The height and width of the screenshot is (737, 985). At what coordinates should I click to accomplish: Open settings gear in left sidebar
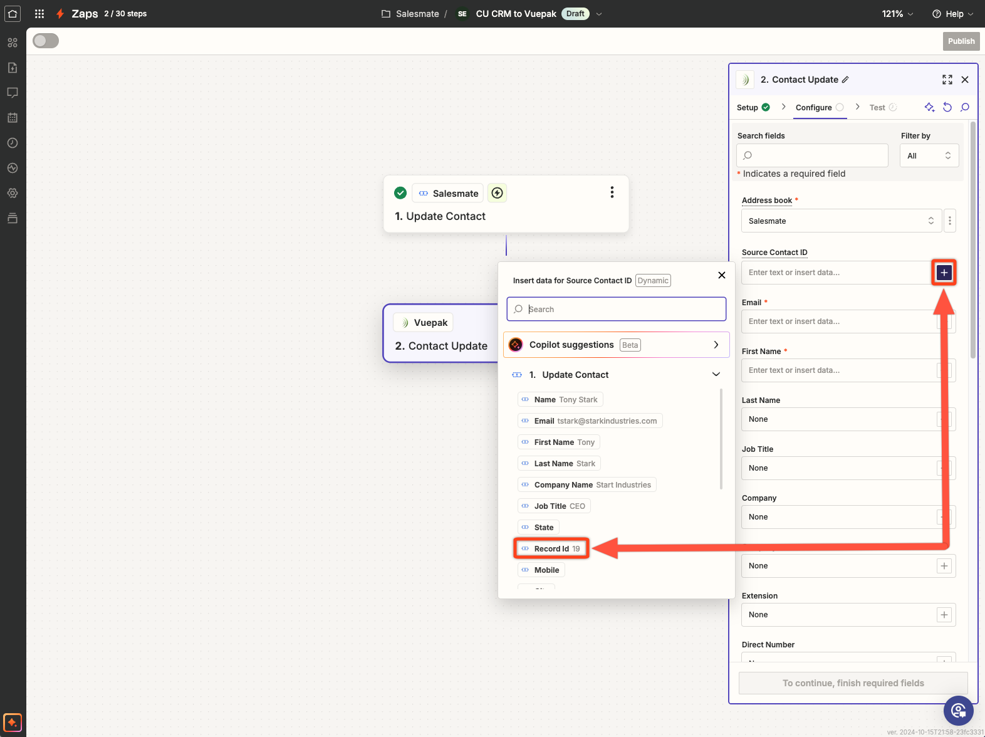tap(13, 193)
